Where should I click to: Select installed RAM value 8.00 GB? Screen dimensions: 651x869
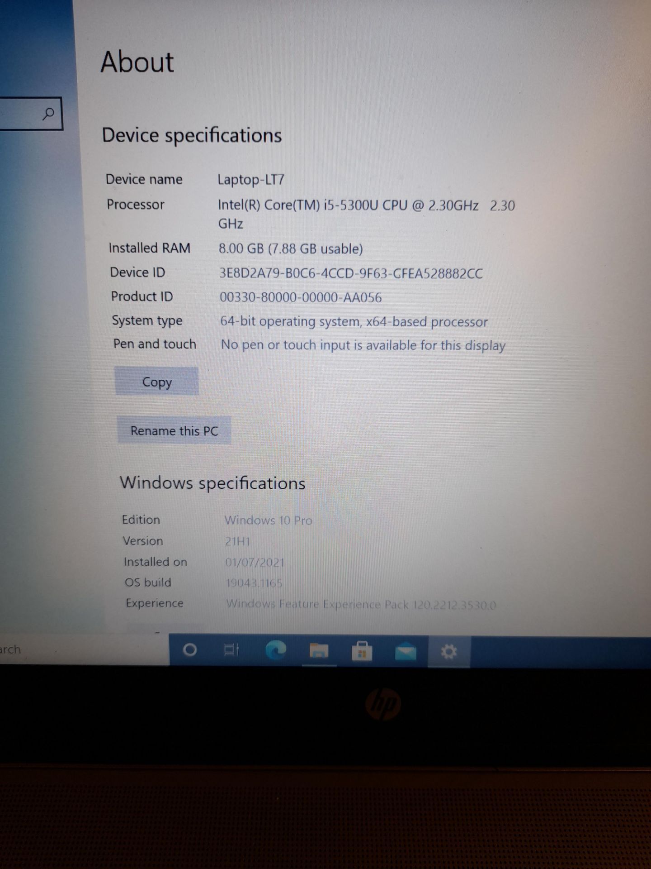[x=291, y=248]
